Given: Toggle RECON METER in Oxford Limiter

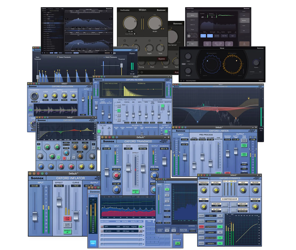Looking at the screenshot, I should pos(244,141).
